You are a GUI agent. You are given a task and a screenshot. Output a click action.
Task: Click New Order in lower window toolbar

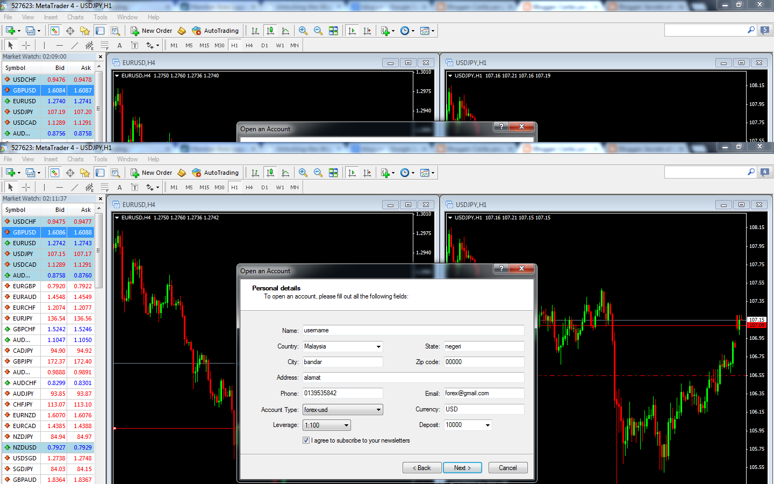pyautogui.click(x=152, y=173)
